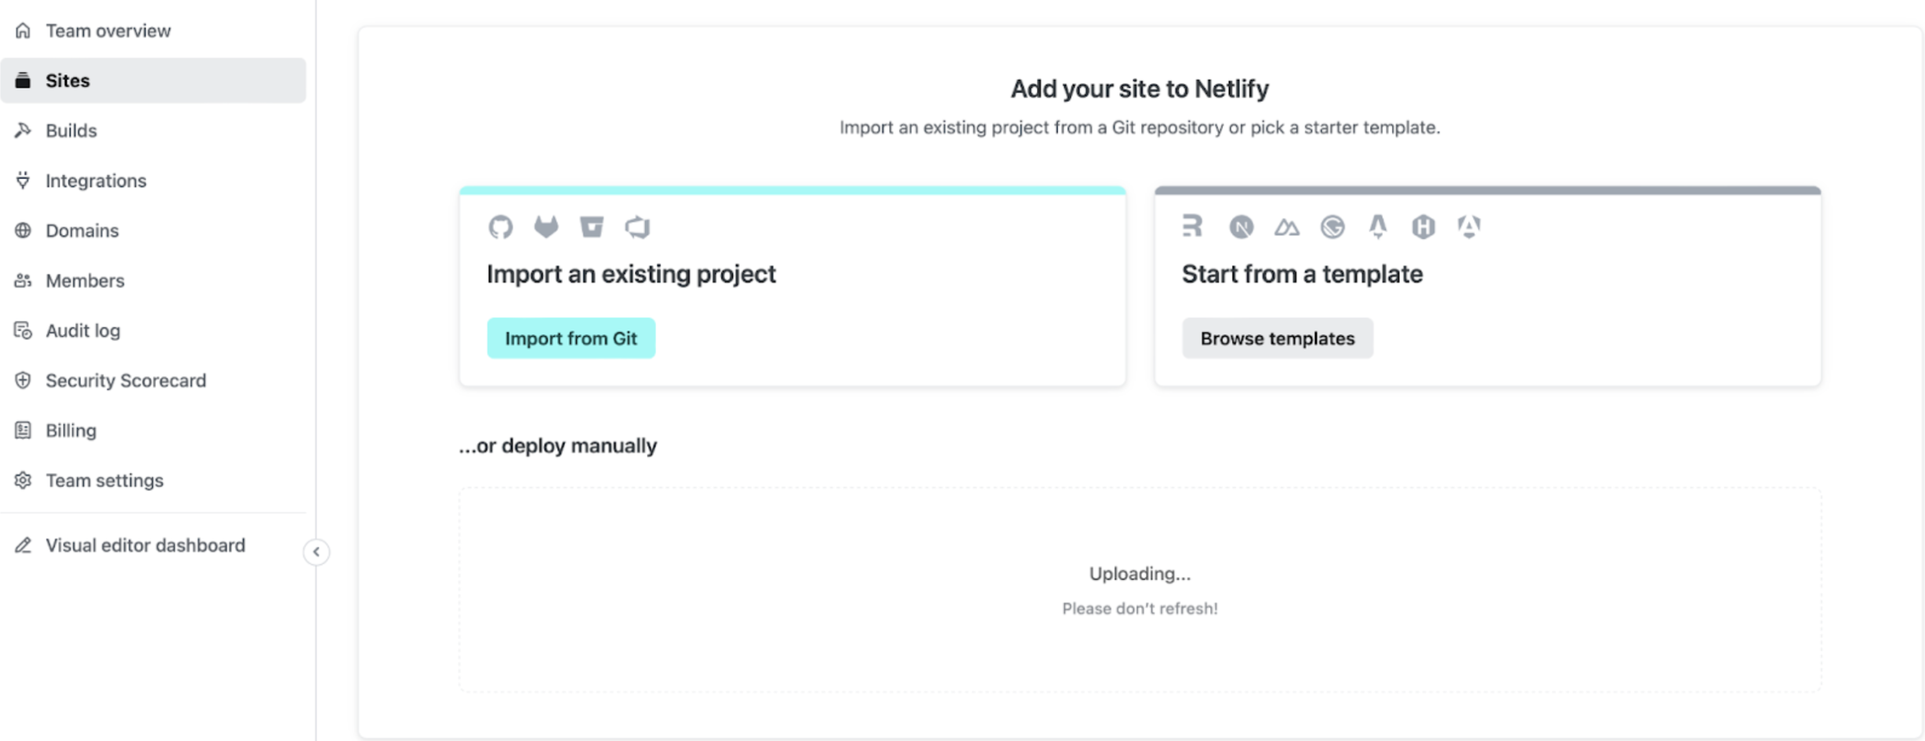Select the Hugo hexagon template icon
Screen dimensions: 1925x741
(1423, 227)
